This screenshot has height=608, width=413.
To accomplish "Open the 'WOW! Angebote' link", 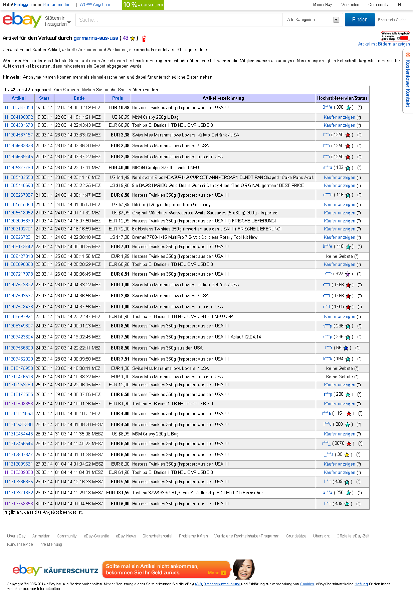I will [x=95, y=5].
